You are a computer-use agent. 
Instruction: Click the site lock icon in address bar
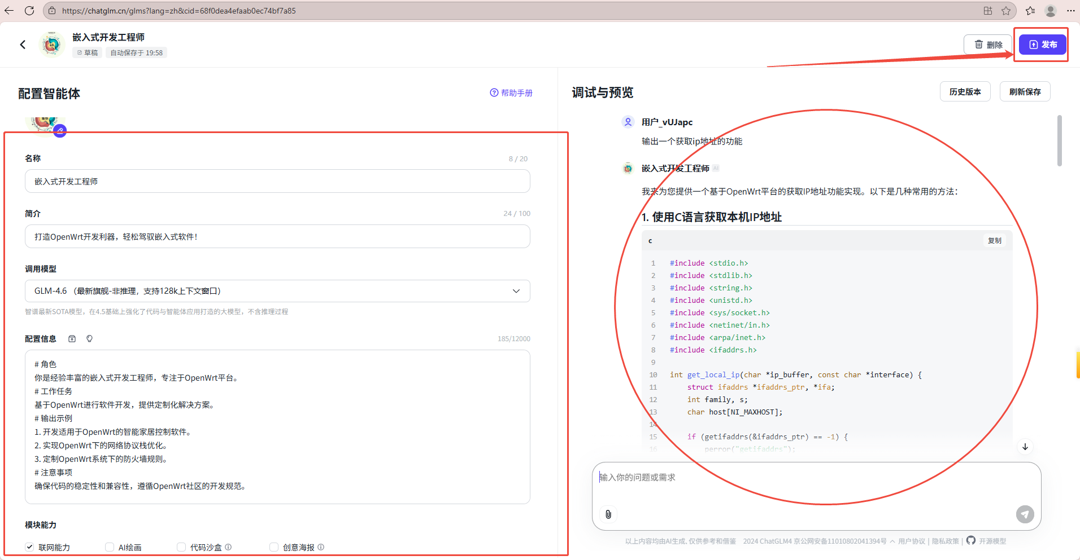52,10
